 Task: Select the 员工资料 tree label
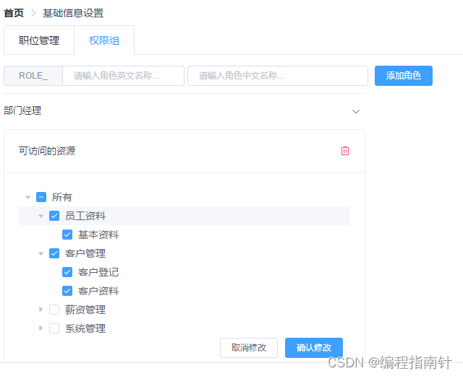coord(85,216)
